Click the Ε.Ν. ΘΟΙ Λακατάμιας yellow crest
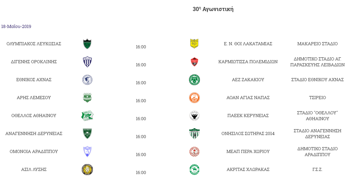The image size is (357, 182). click(x=194, y=44)
